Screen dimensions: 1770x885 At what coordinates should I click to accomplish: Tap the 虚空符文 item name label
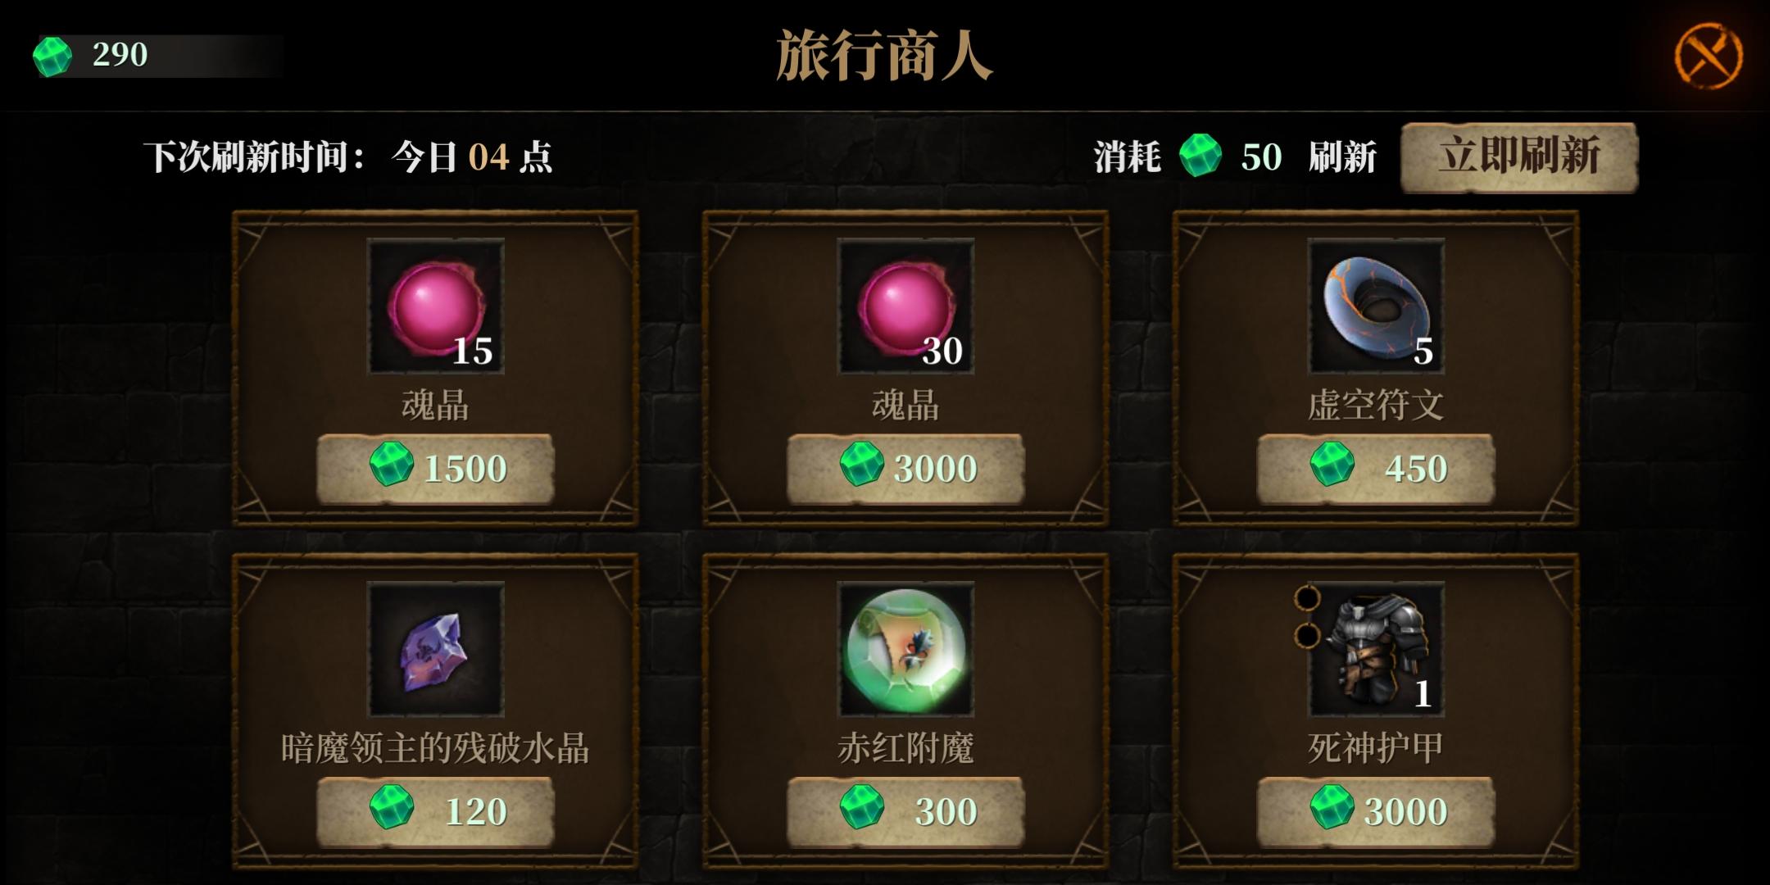(x=1376, y=405)
